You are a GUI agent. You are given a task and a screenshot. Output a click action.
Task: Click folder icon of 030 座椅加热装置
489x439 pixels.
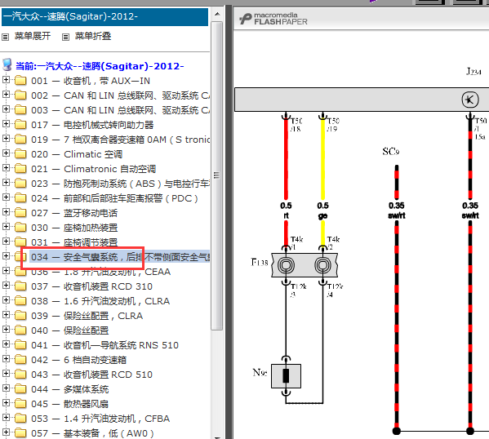[20, 227]
